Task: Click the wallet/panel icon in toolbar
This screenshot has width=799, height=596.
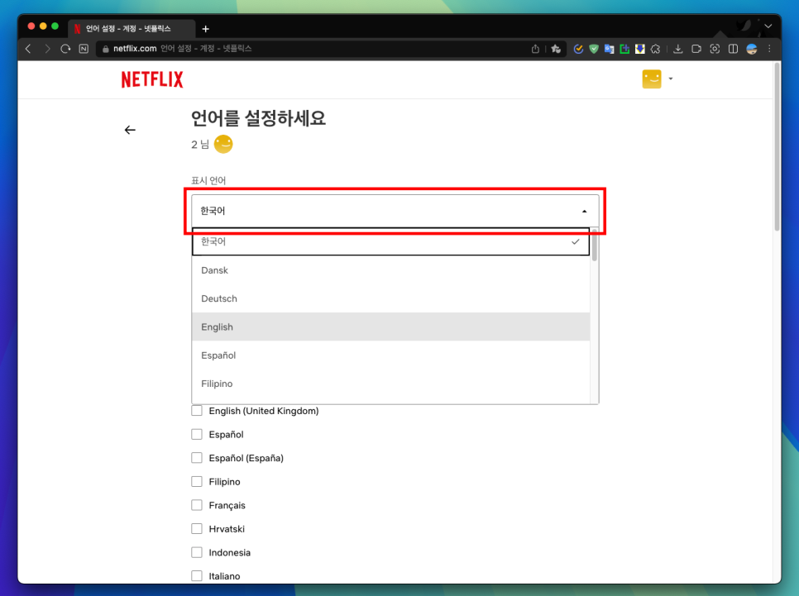Action: tap(696, 49)
